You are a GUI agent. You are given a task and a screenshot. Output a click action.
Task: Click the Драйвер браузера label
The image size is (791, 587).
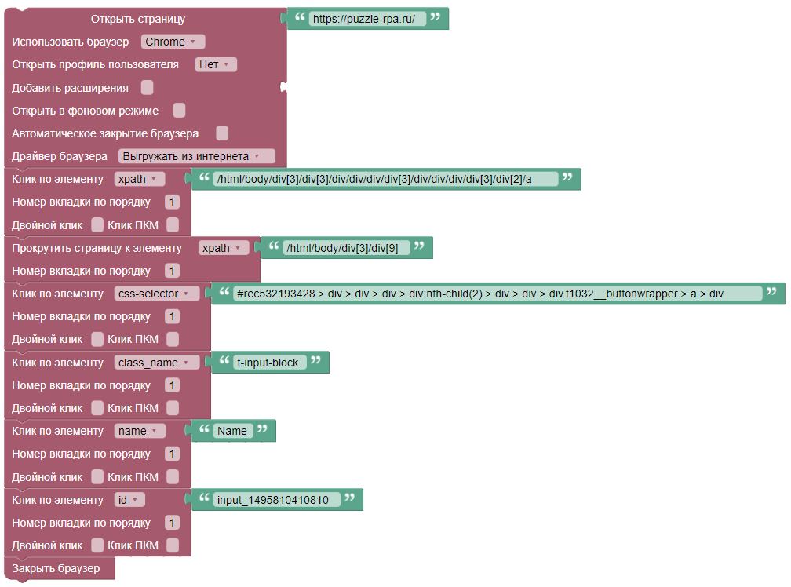[x=60, y=156]
